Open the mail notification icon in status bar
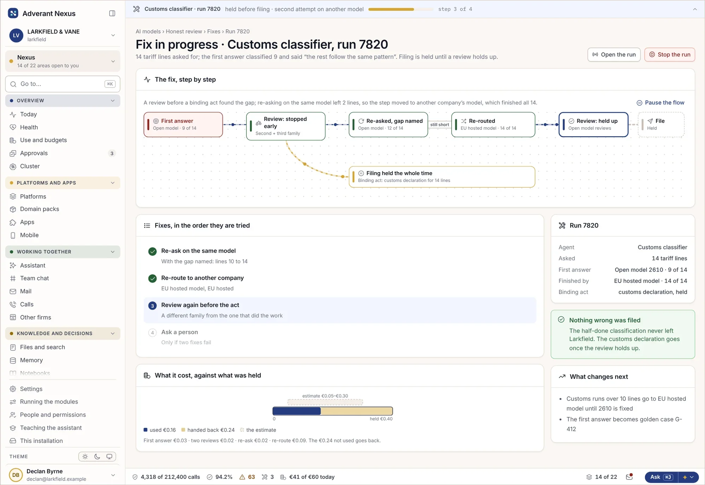Image resolution: width=705 pixels, height=485 pixels. [629, 477]
